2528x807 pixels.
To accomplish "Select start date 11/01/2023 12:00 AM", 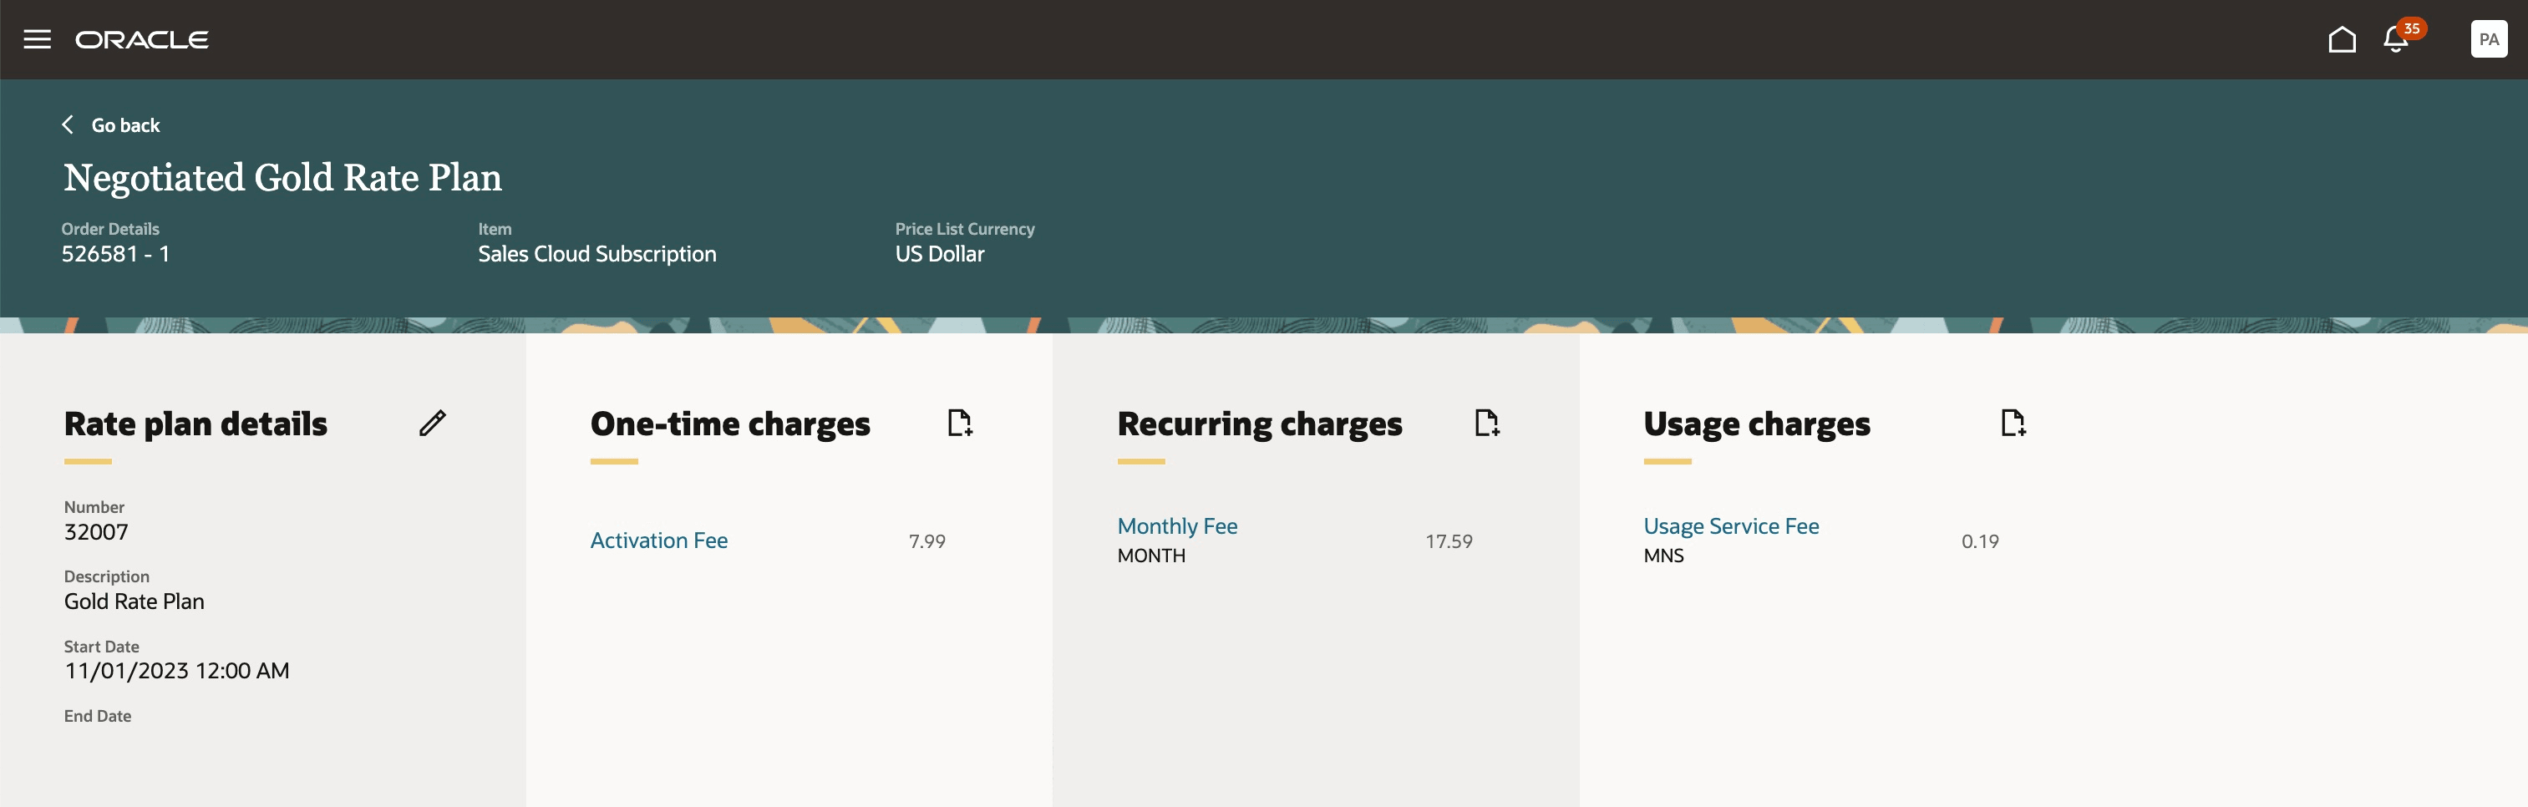I will [176, 671].
